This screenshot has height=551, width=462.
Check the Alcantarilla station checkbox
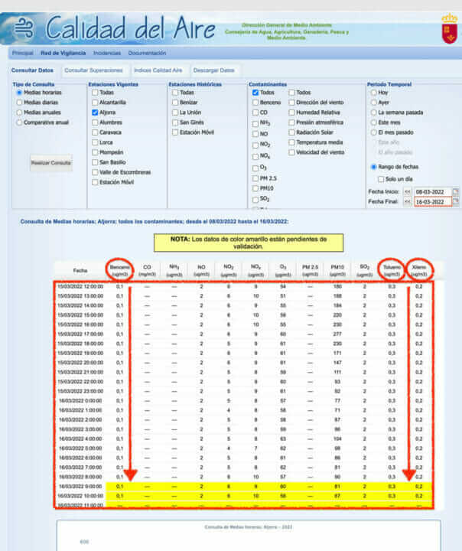(95, 103)
